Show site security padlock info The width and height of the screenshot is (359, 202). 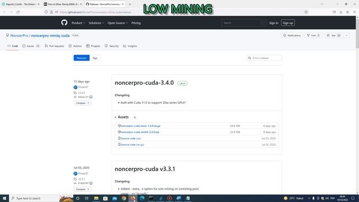pos(51,12)
